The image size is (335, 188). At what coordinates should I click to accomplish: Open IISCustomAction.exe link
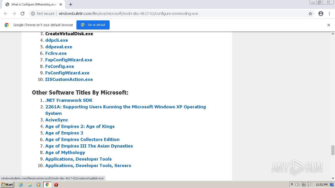[x=69, y=79]
